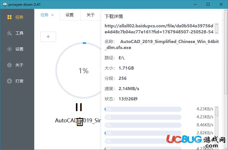Click the 下载详情 heading
The height and width of the screenshot is (150, 228).
click(x=114, y=17)
